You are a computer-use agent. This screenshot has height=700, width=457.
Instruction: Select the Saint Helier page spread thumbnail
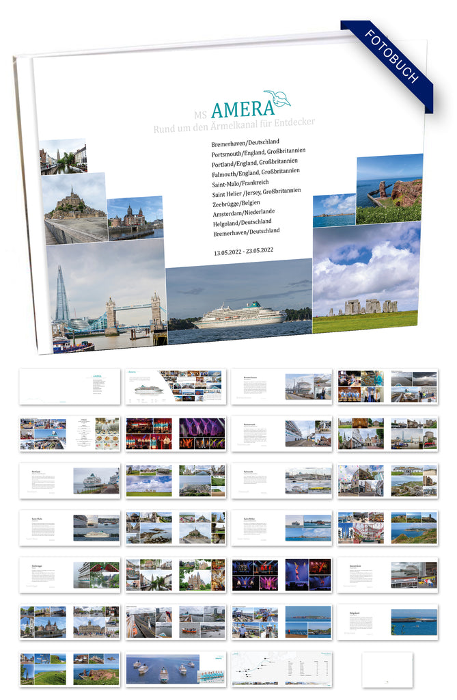tap(281, 528)
